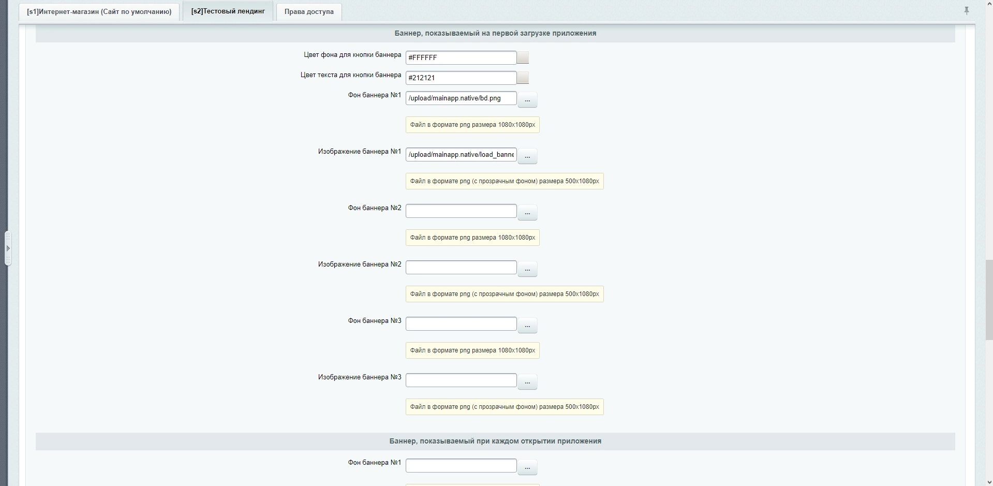Click the vertical page scrollbar thumb
Viewport: 993px width, 486px height.
click(x=988, y=300)
